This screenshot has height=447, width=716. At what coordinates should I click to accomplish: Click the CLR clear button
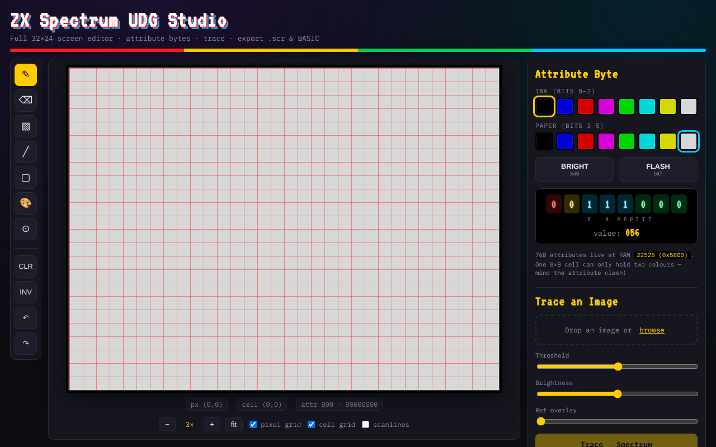point(26,267)
